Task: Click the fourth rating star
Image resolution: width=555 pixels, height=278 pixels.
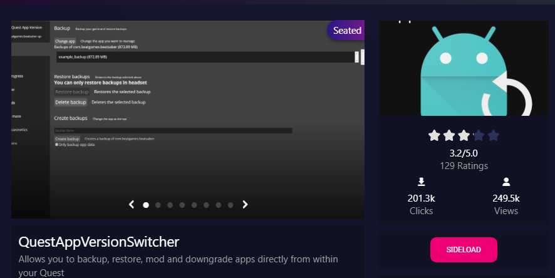Action: coord(479,135)
